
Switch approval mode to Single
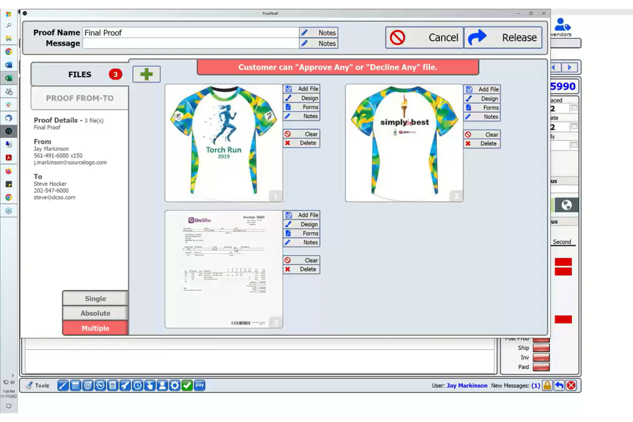(95, 298)
